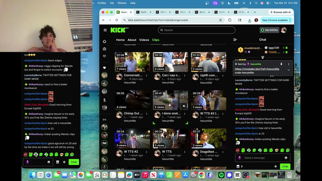Open Finder from the Dock
Screen dimensions: 322x181
[32, 175]
